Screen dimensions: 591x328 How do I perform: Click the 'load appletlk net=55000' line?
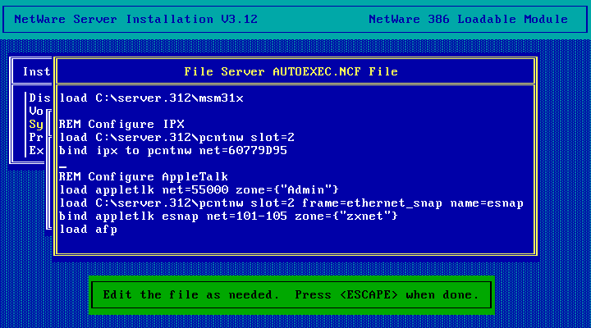199,189
